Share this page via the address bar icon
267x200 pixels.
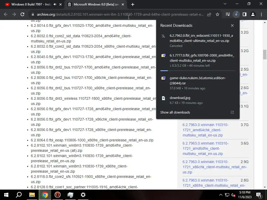tap(209, 15)
